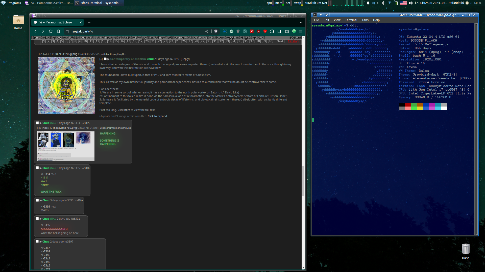The image size is (485, 272).
Task: Click the Brave Shields lion icon
Action: tap(216, 31)
